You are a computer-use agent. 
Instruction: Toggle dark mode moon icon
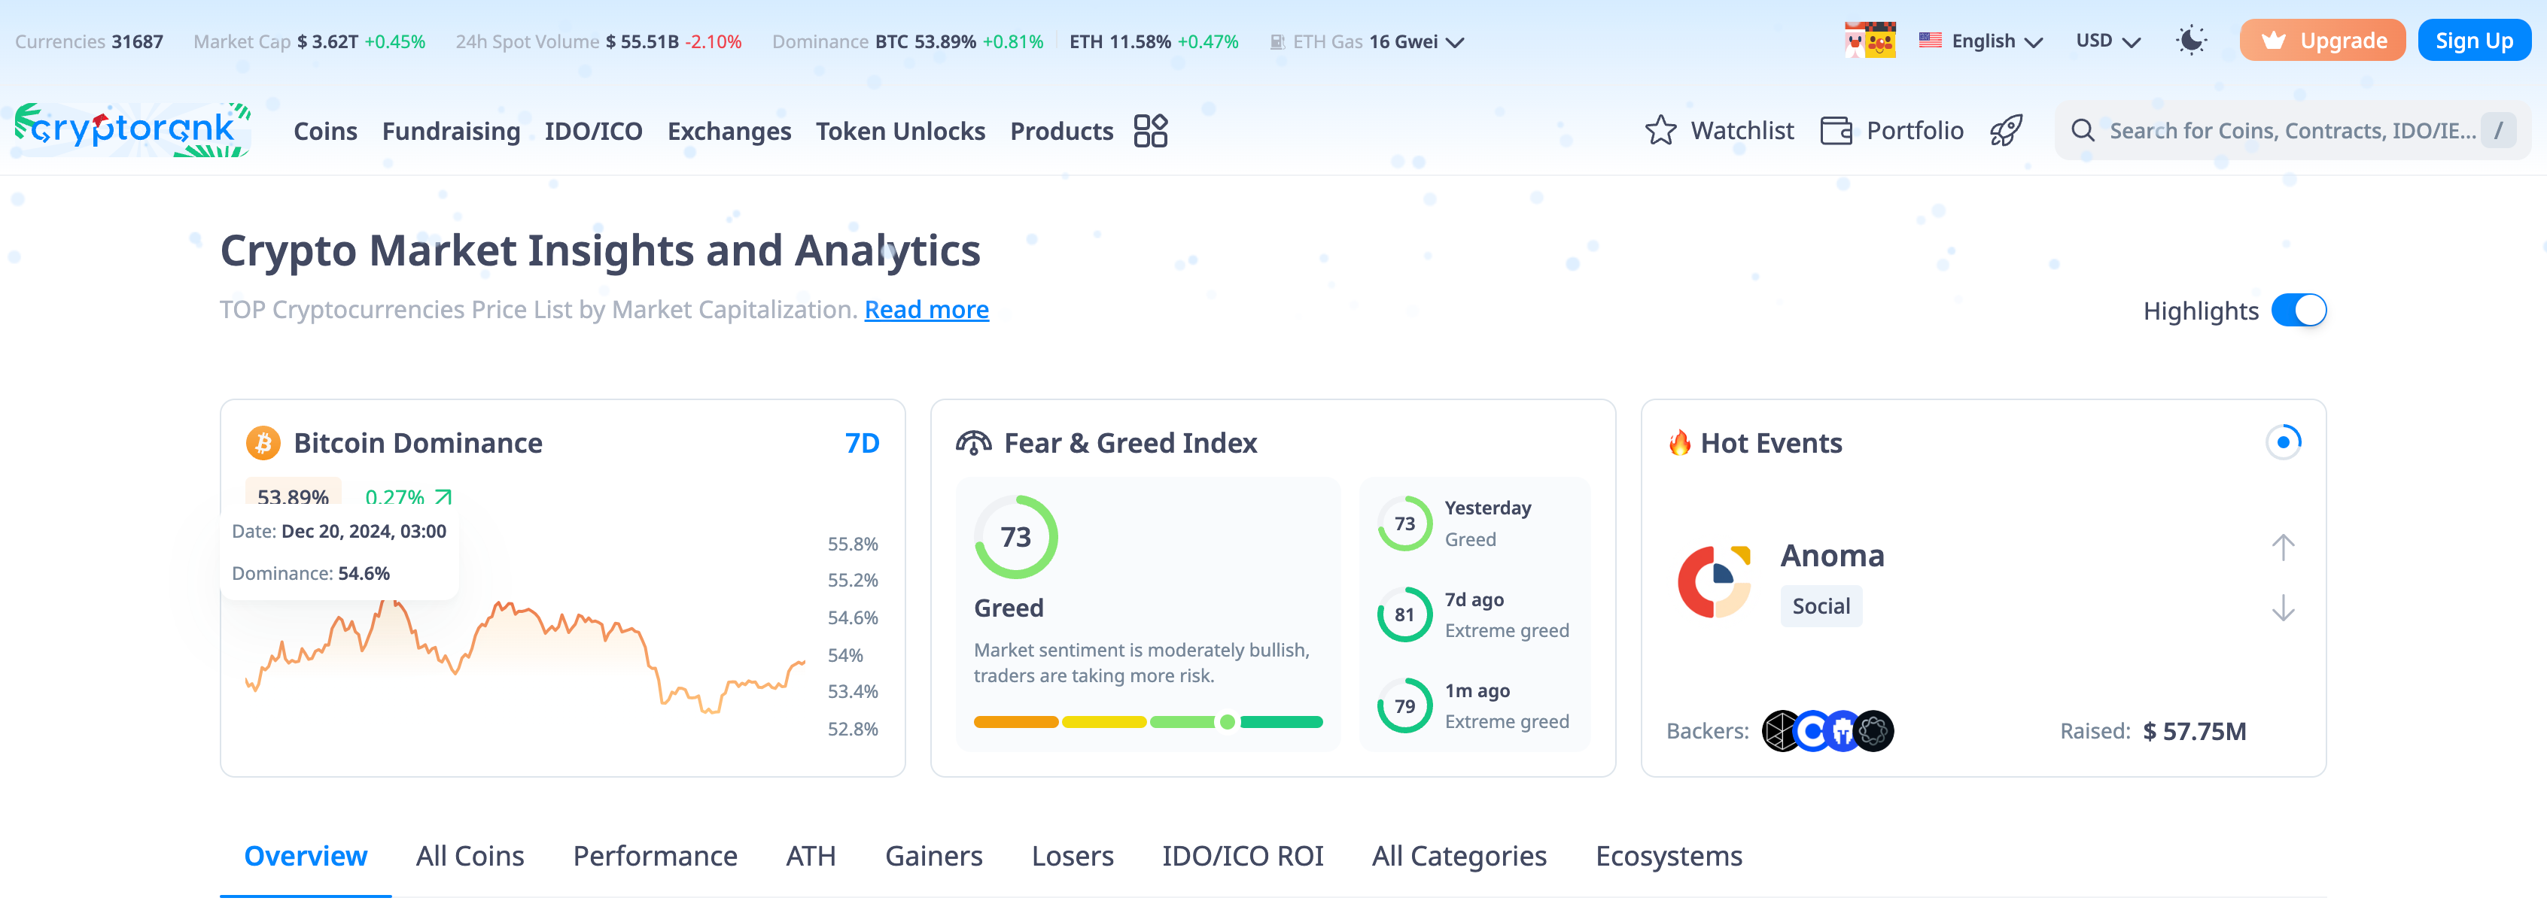click(2191, 41)
